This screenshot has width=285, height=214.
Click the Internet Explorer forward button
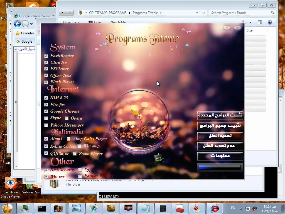click(x=25, y=24)
